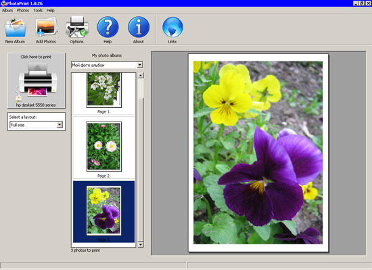Minimize the PhotoPrint window
The image size is (372, 270).
pos(356,3)
